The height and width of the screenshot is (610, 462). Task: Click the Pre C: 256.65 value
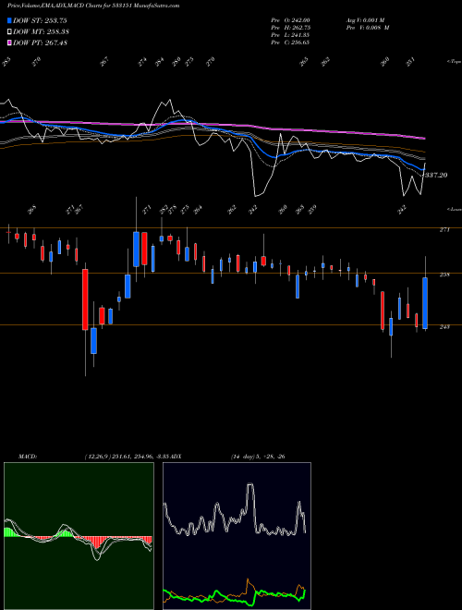coord(290,43)
